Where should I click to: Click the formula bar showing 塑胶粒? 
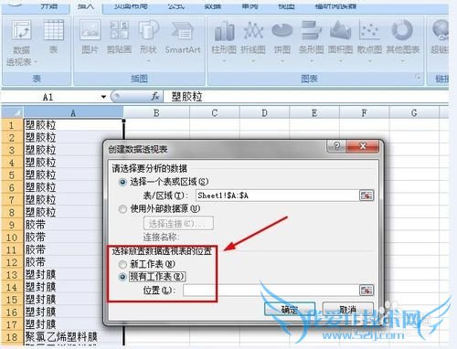(x=306, y=97)
